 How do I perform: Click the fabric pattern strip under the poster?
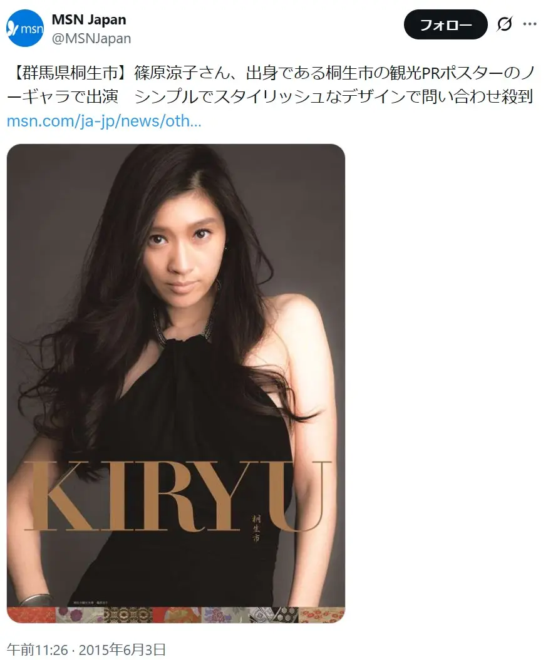point(176,615)
